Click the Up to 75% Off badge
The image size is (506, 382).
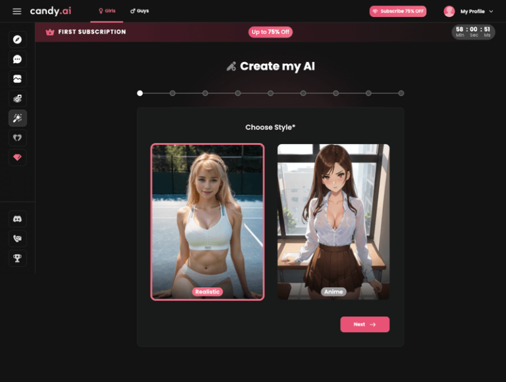(270, 32)
